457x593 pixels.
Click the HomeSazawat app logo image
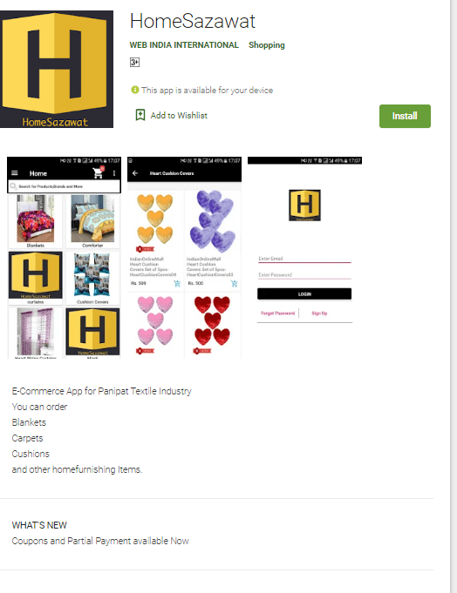(x=57, y=69)
